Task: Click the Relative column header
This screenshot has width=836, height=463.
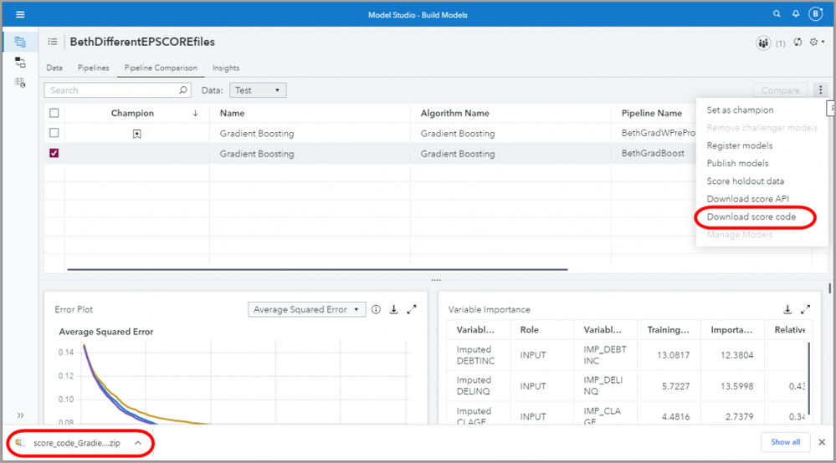Action: coord(790,329)
